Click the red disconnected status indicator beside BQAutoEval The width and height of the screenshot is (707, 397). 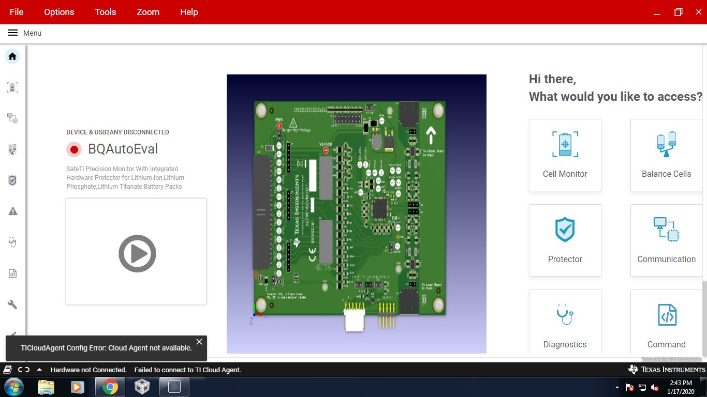coord(74,149)
